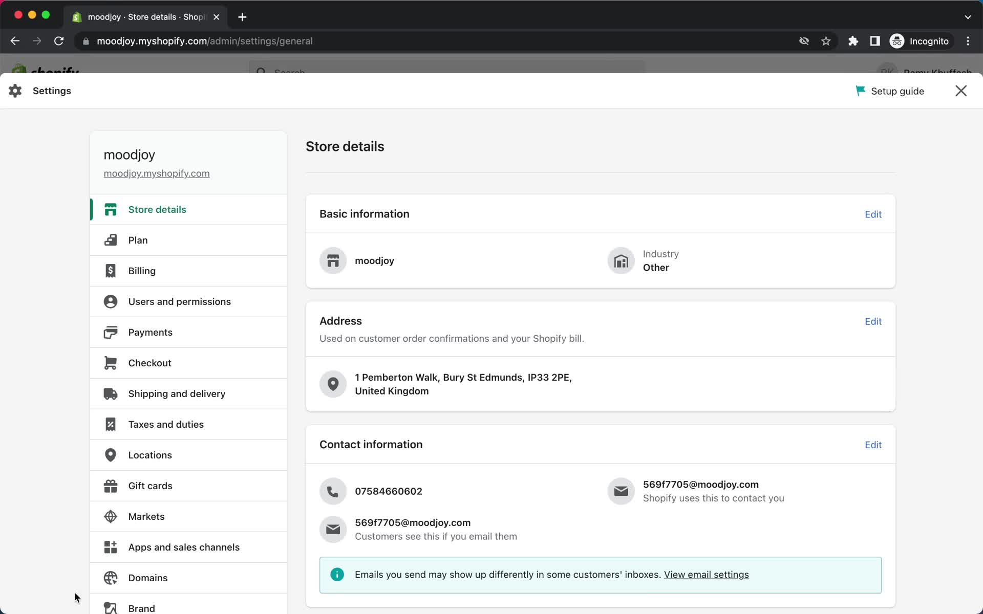This screenshot has height=614, width=983.
Task: Click the phone number 07584660602
Action: click(389, 491)
